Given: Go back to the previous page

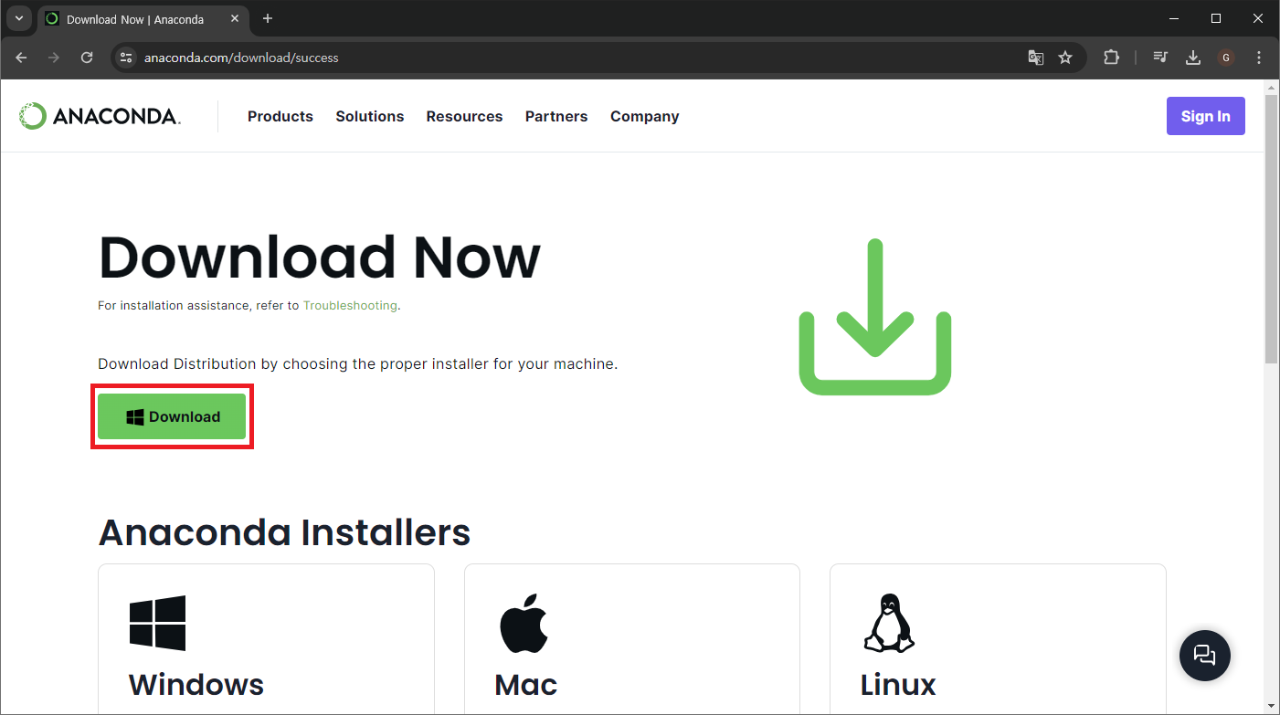Looking at the screenshot, I should (x=22, y=58).
